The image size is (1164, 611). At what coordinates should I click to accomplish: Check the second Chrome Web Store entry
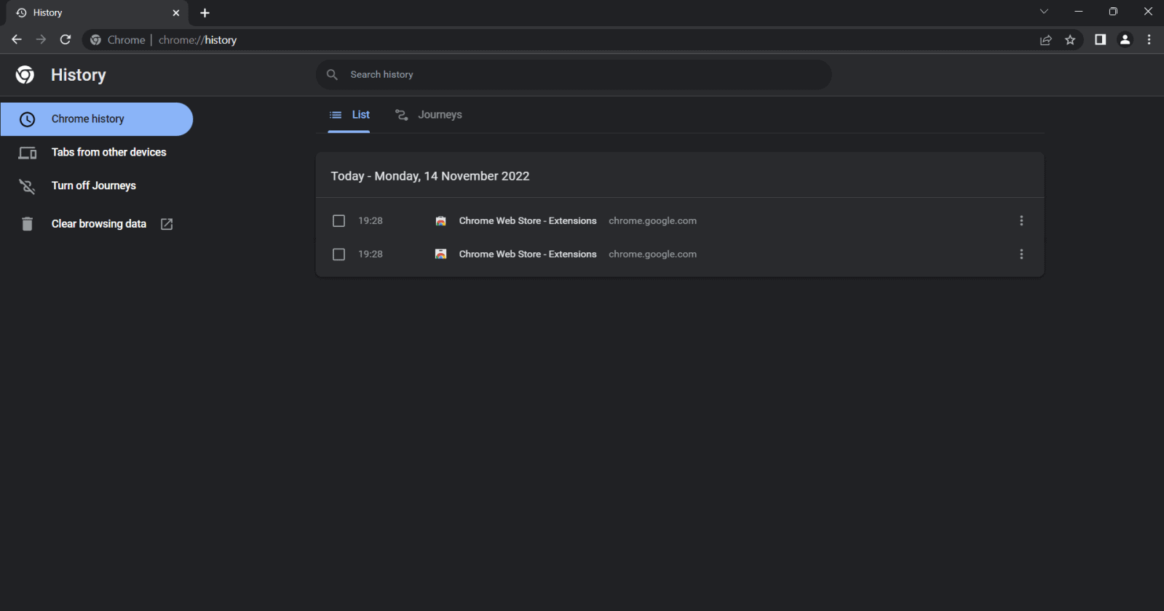point(338,255)
